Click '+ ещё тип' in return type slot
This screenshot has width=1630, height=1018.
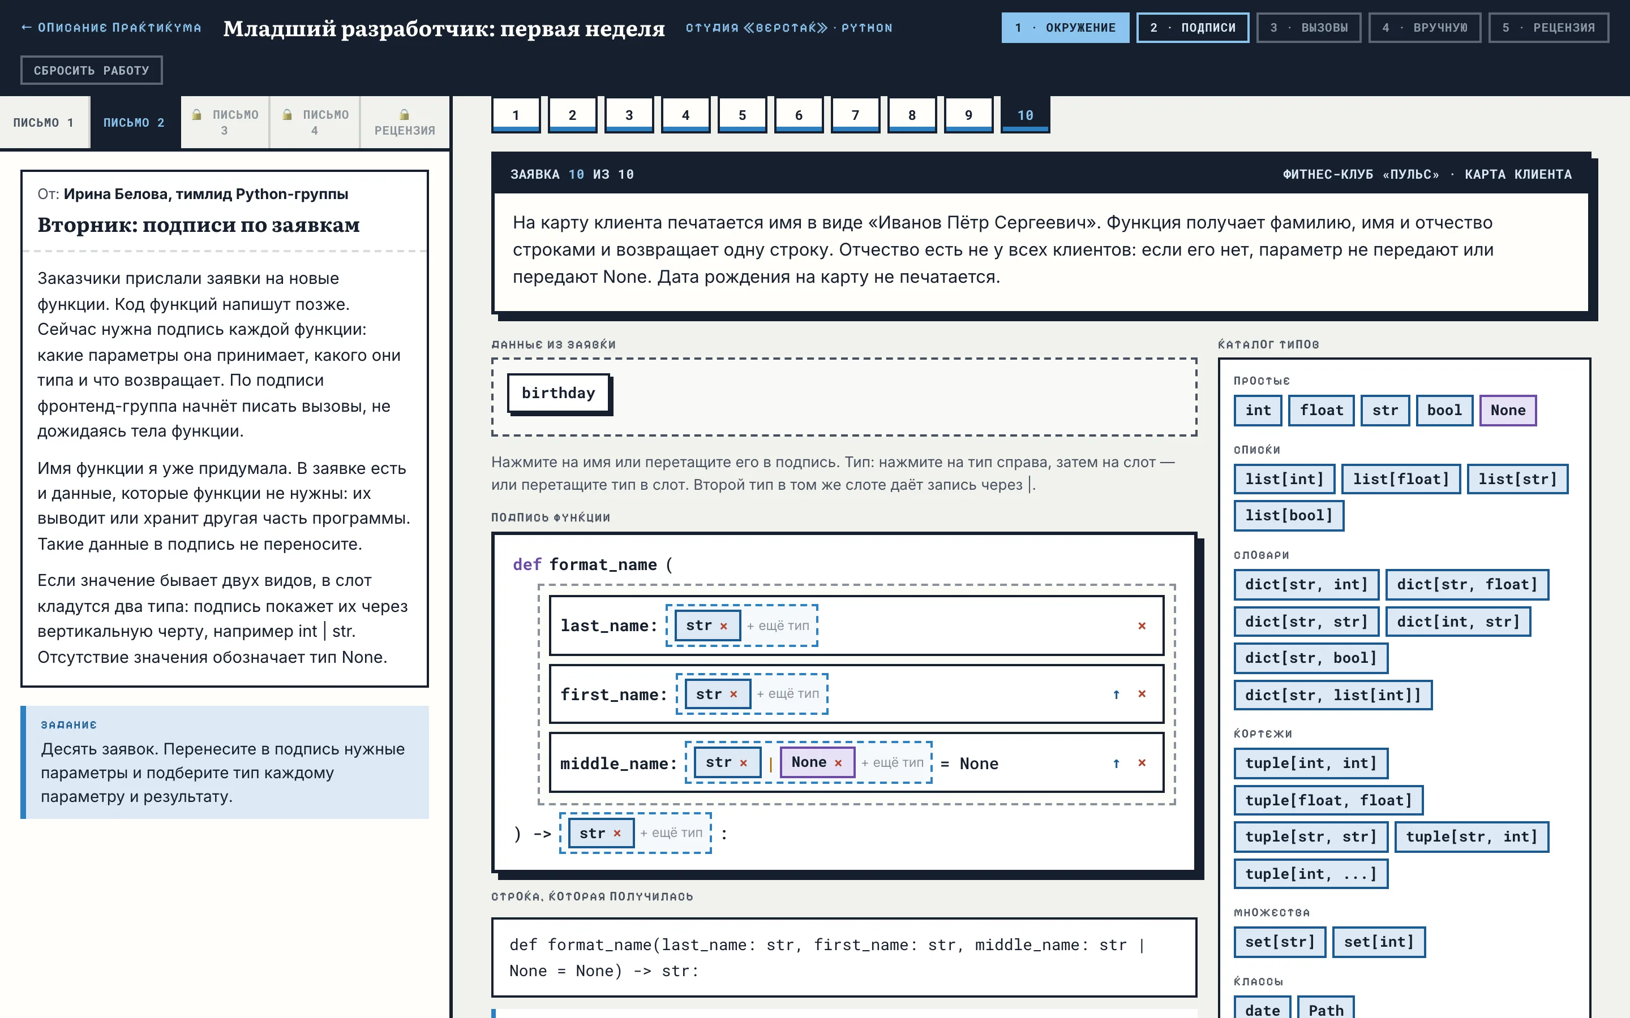click(x=672, y=834)
